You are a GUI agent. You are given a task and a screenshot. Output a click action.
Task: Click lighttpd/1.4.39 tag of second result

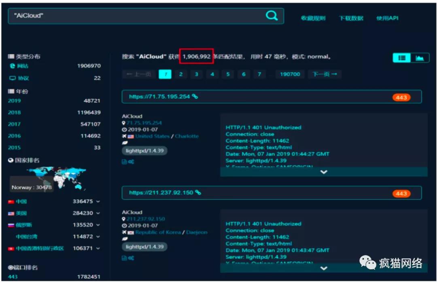[x=144, y=247]
